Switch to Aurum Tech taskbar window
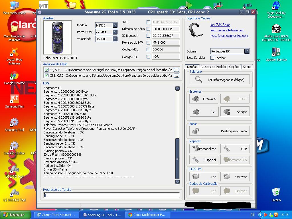Image resolution: width=292 pixels, height=219 pixels. point(57,215)
